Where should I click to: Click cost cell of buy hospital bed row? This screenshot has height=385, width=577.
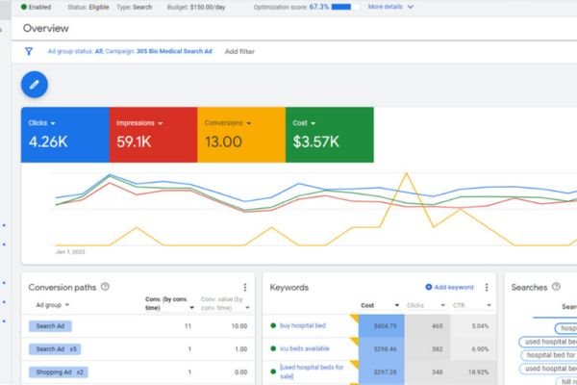[x=382, y=326]
